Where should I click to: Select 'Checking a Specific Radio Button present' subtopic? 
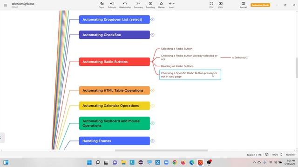[x=190, y=75]
